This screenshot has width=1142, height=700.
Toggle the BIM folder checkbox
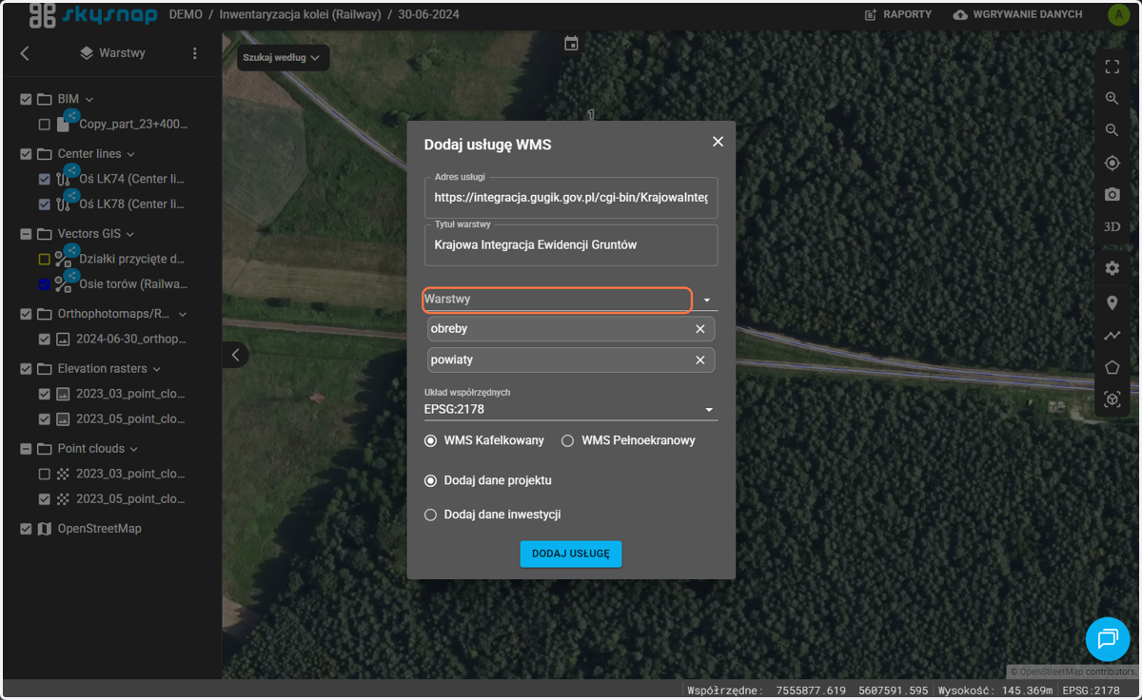[x=26, y=99]
